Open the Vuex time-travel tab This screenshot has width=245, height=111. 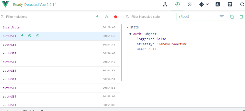(177, 5)
